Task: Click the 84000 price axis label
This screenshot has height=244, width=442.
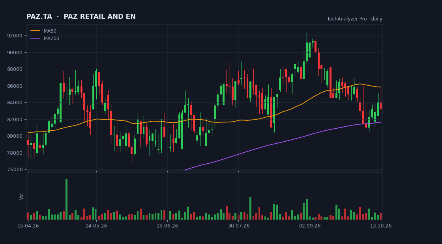Action: pos(15,103)
